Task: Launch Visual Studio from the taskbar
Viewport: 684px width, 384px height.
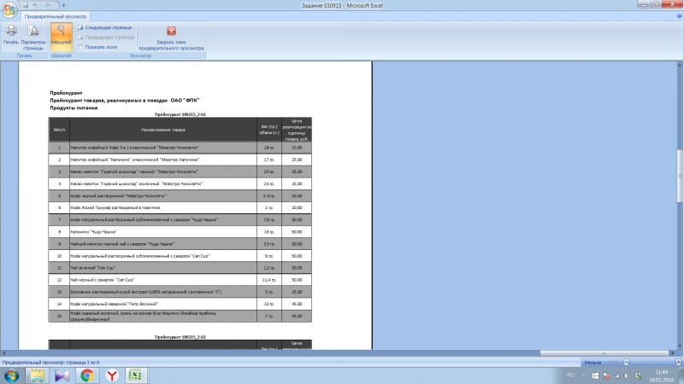Action: pyautogui.click(x=62, y=375)
